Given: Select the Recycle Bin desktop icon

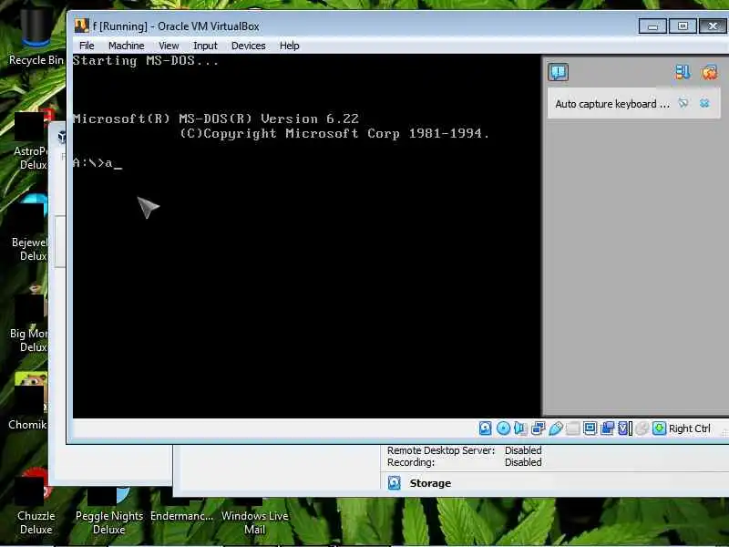Looking at the screenshot, I should pos(36,35).
